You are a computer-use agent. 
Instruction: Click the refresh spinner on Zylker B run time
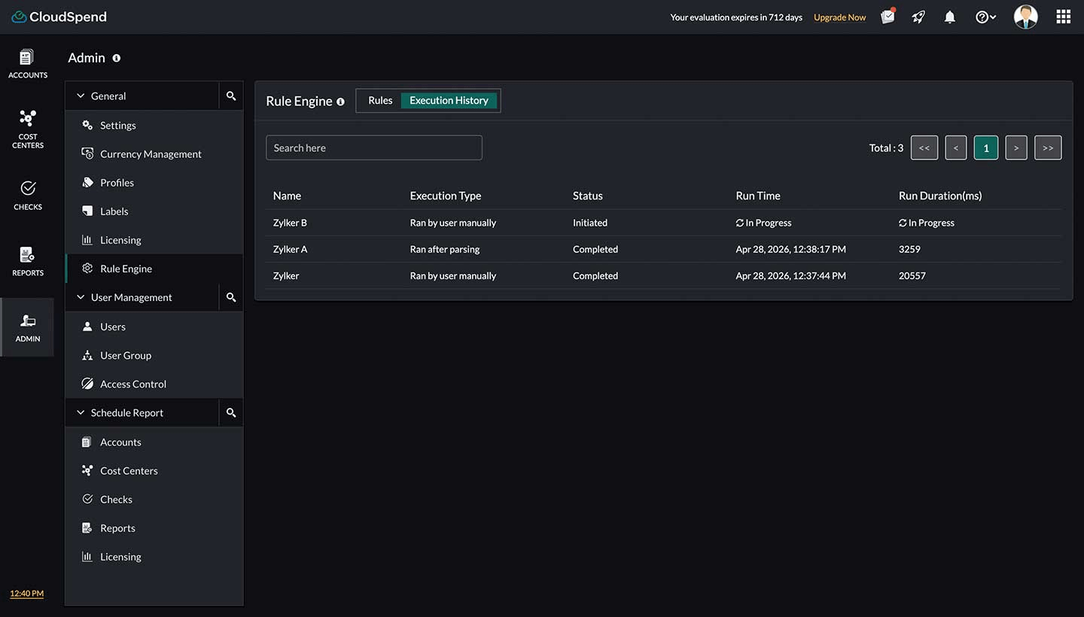pyautogui.click(x=741, y=223)
